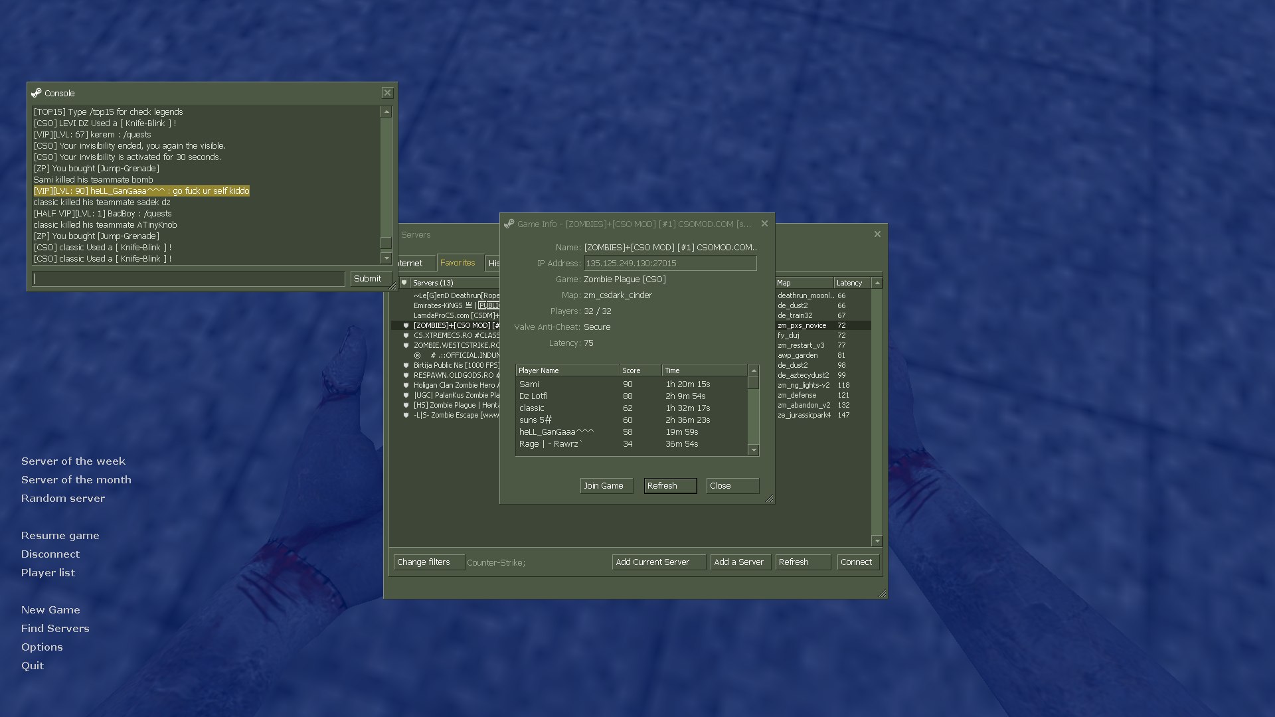1275x717 pixels.
Task: Click the resize grip of Game Info dialog
Action: coord(770,499)
